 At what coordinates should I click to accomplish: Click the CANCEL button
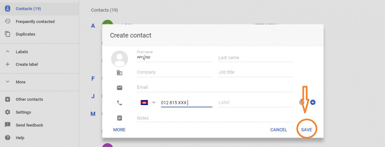pyautogui.click(x=279, y=130)
